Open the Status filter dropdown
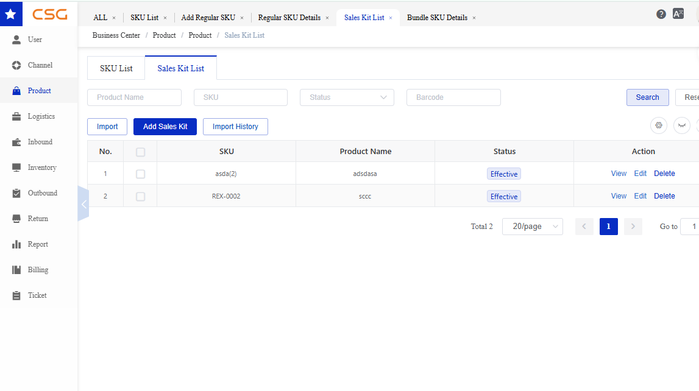 pos(347,97)
